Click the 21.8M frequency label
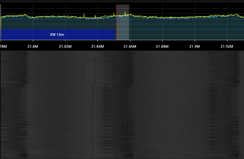 33,46
